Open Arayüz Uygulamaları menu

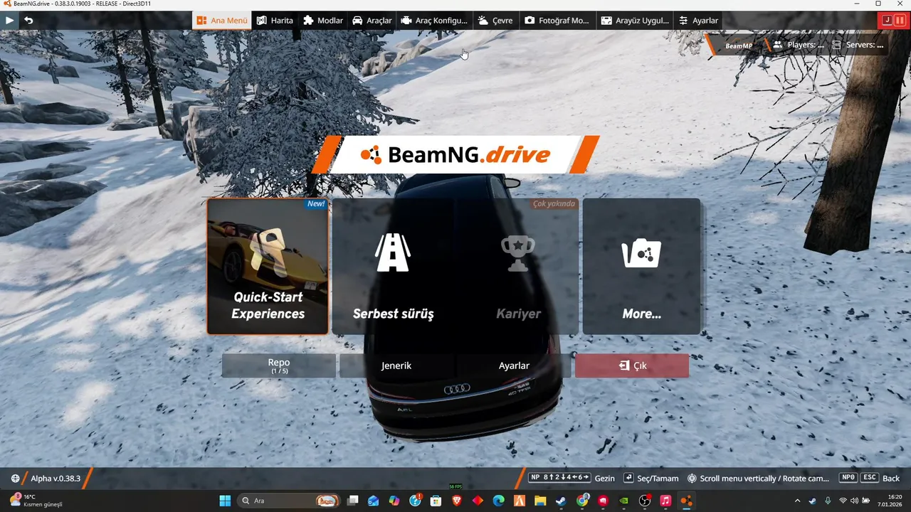(x=635, y=21)
